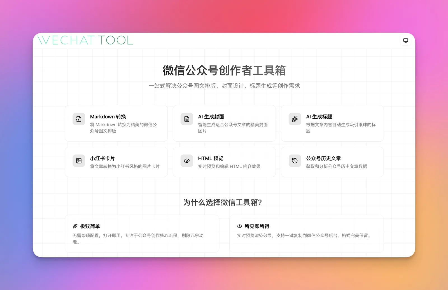The width and height of the screenshot is (448, 290).
Task: Click the 极致简单 feature title
Action: pos(90,226)
